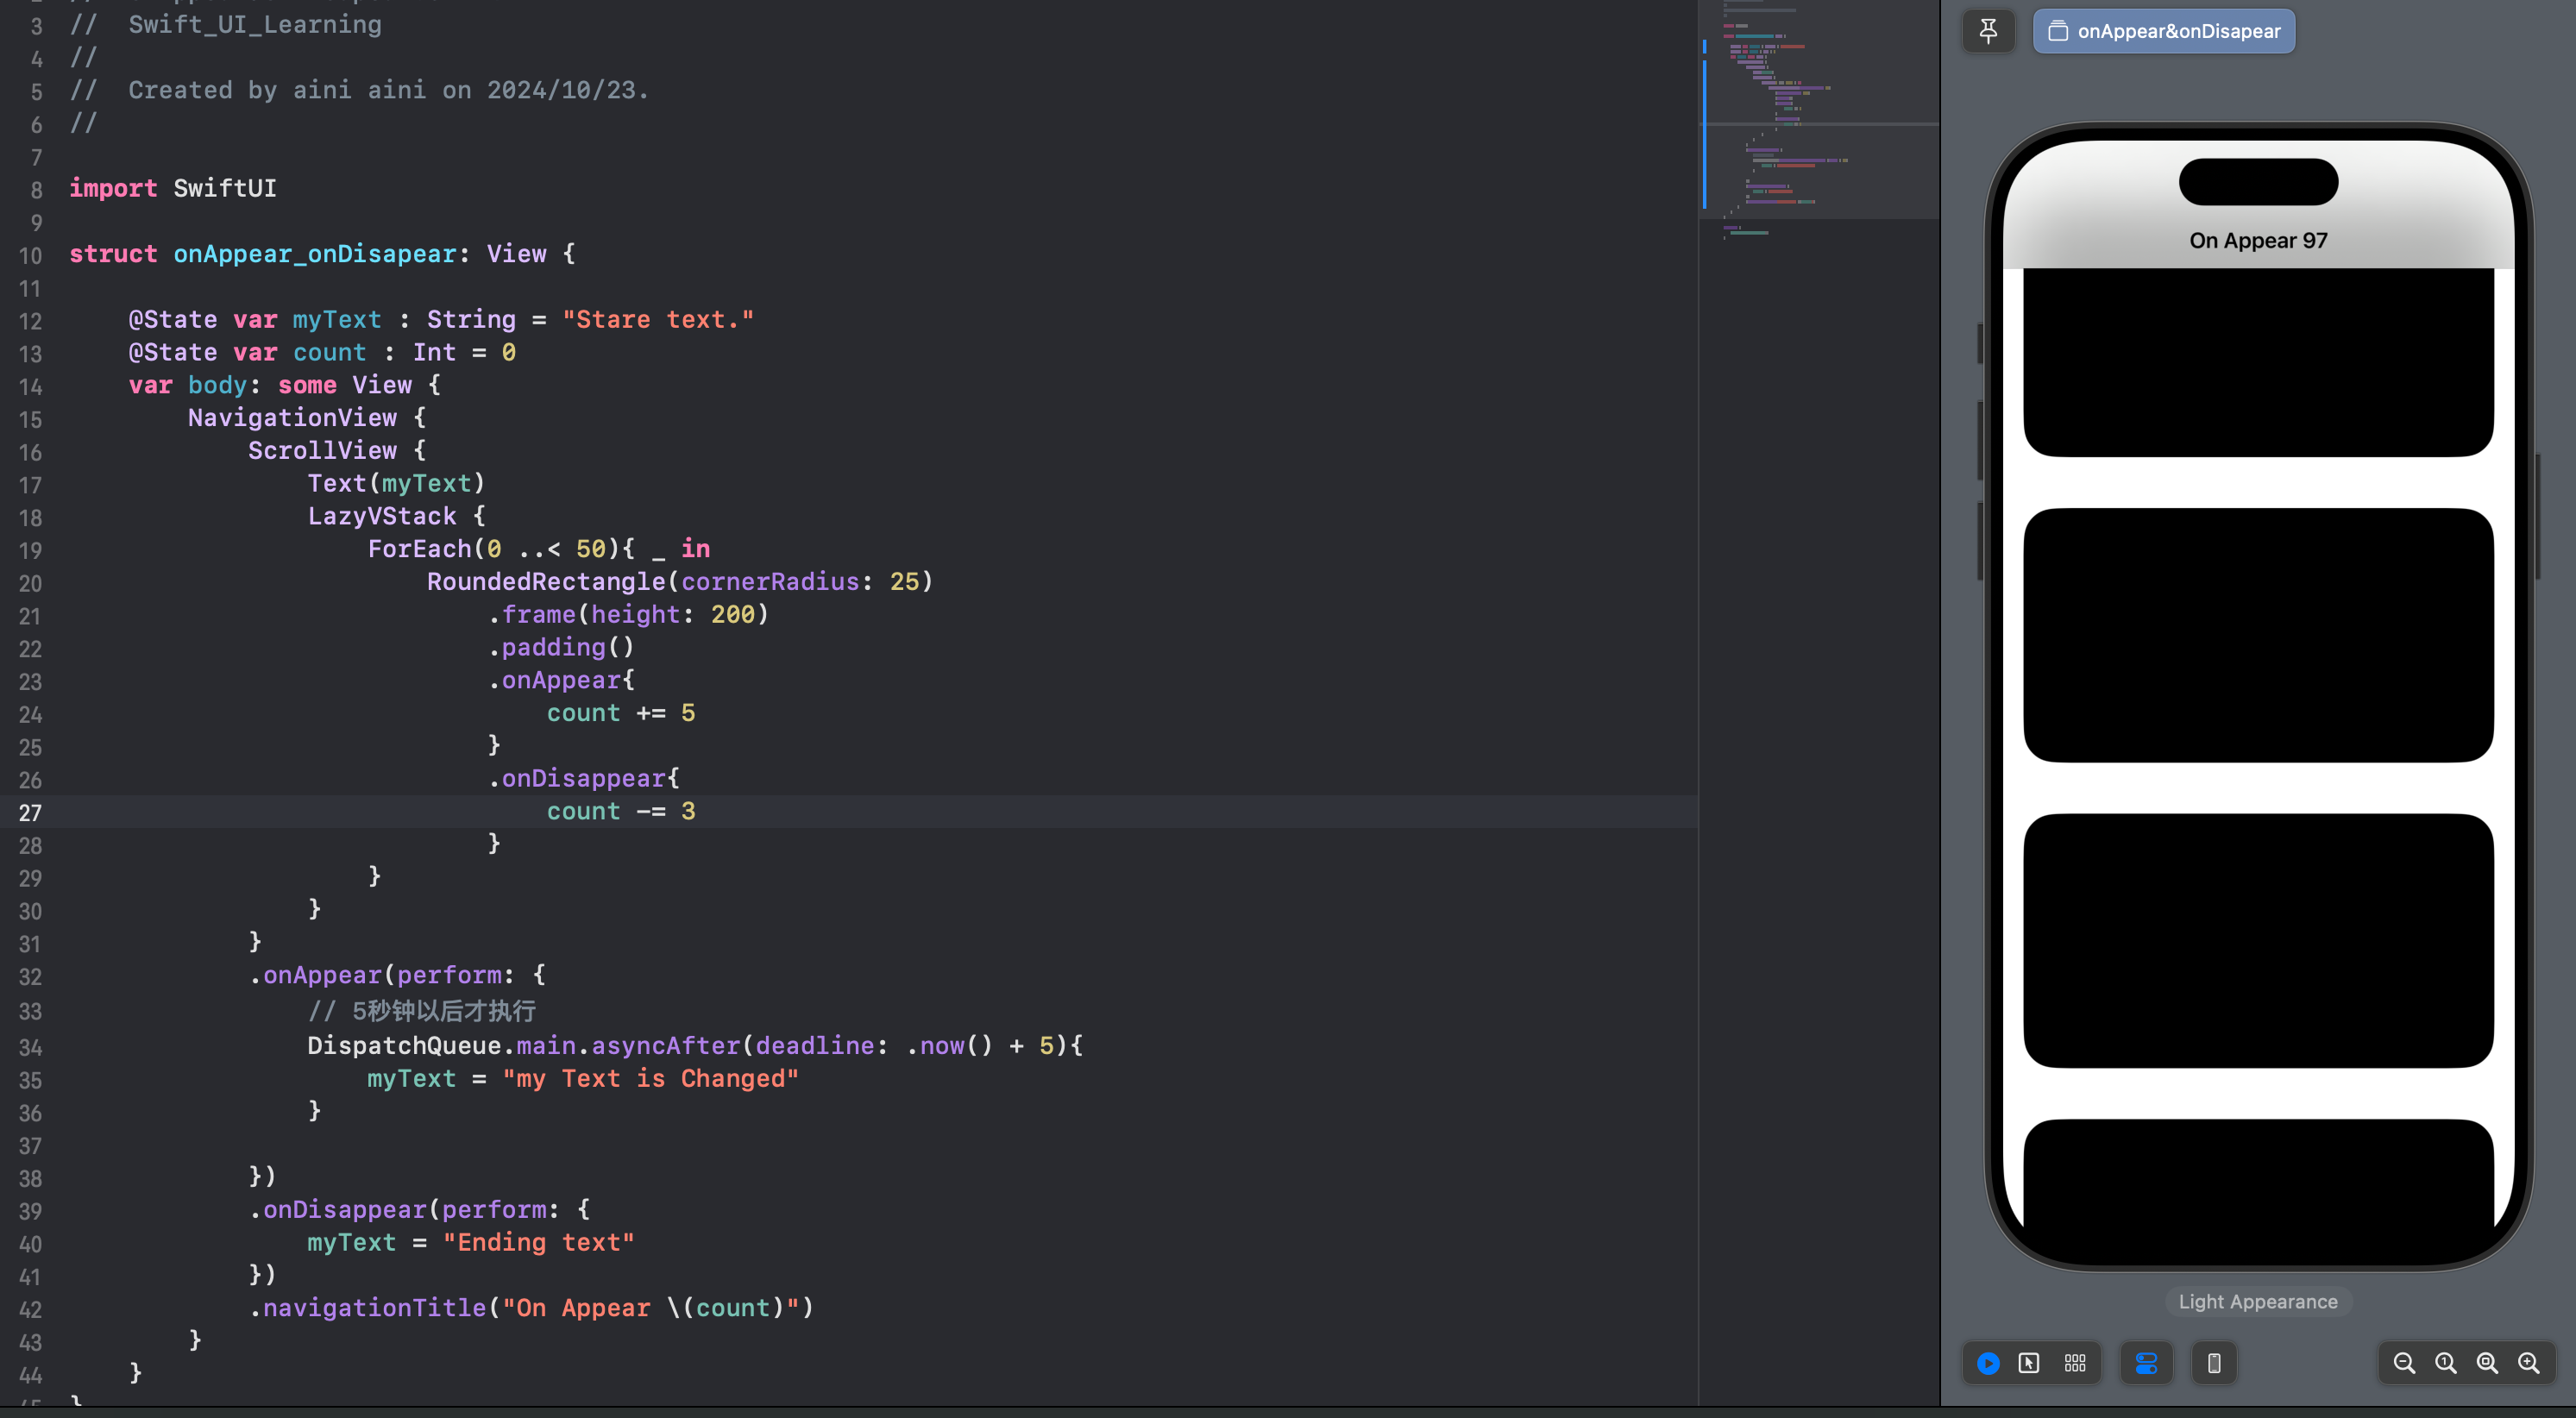This screenshot has width=2576, height=1418.
Task: Open the Canvas Device Settings toggle icon
Action: pyautogui.click(x=2146, y=1363)
